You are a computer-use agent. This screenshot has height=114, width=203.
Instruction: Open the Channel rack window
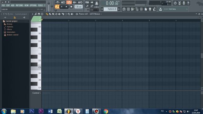tap(128, 9)
